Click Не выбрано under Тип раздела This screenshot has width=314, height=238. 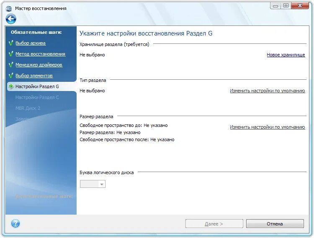pos(92,91)
